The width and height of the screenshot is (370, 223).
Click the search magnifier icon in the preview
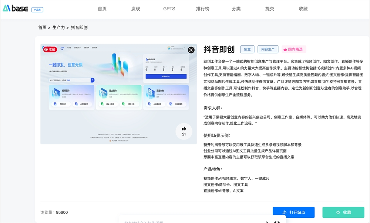(x=92, y=80)
